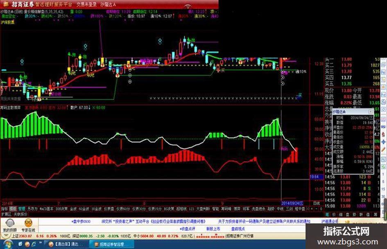Image resolution: width=387 pixels, height=249 pixels.
Task: Click the plus button beside indicator tabs
Action: point(312,209)
